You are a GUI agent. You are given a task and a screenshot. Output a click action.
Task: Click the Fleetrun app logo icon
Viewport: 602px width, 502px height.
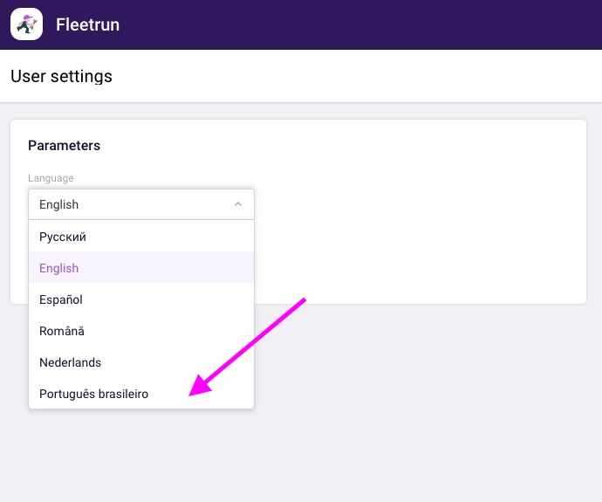[26, 24]
